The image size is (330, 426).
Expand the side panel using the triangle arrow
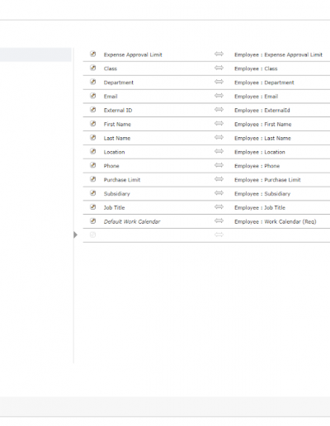(76, 234)
